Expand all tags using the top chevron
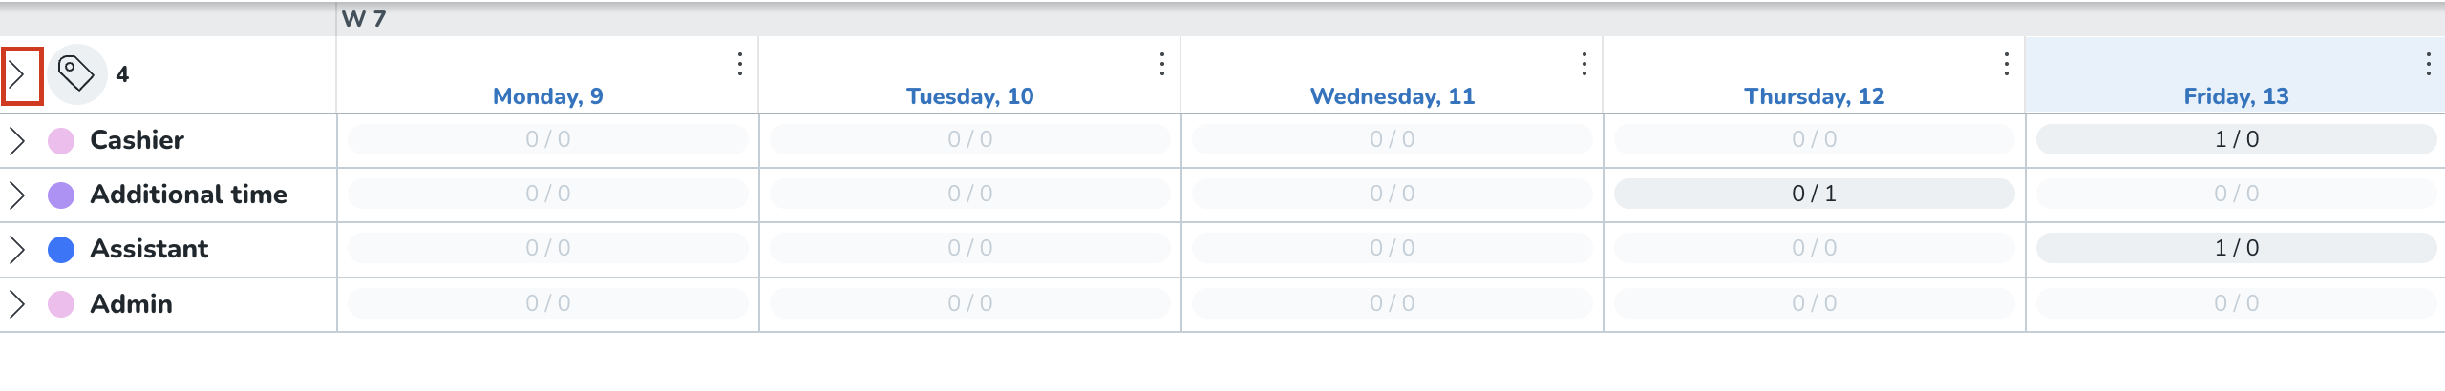2445x391 pixels. point(19,74)
